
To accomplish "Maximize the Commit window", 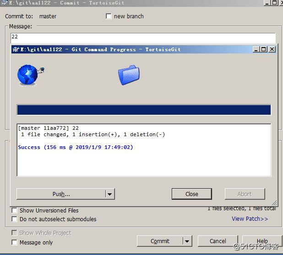I will (275, 3).
